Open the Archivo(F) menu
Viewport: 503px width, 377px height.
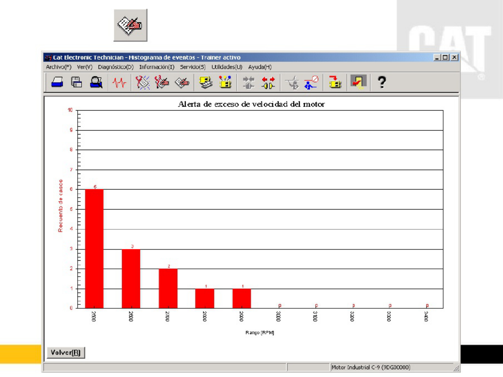[x=59, y=67]
